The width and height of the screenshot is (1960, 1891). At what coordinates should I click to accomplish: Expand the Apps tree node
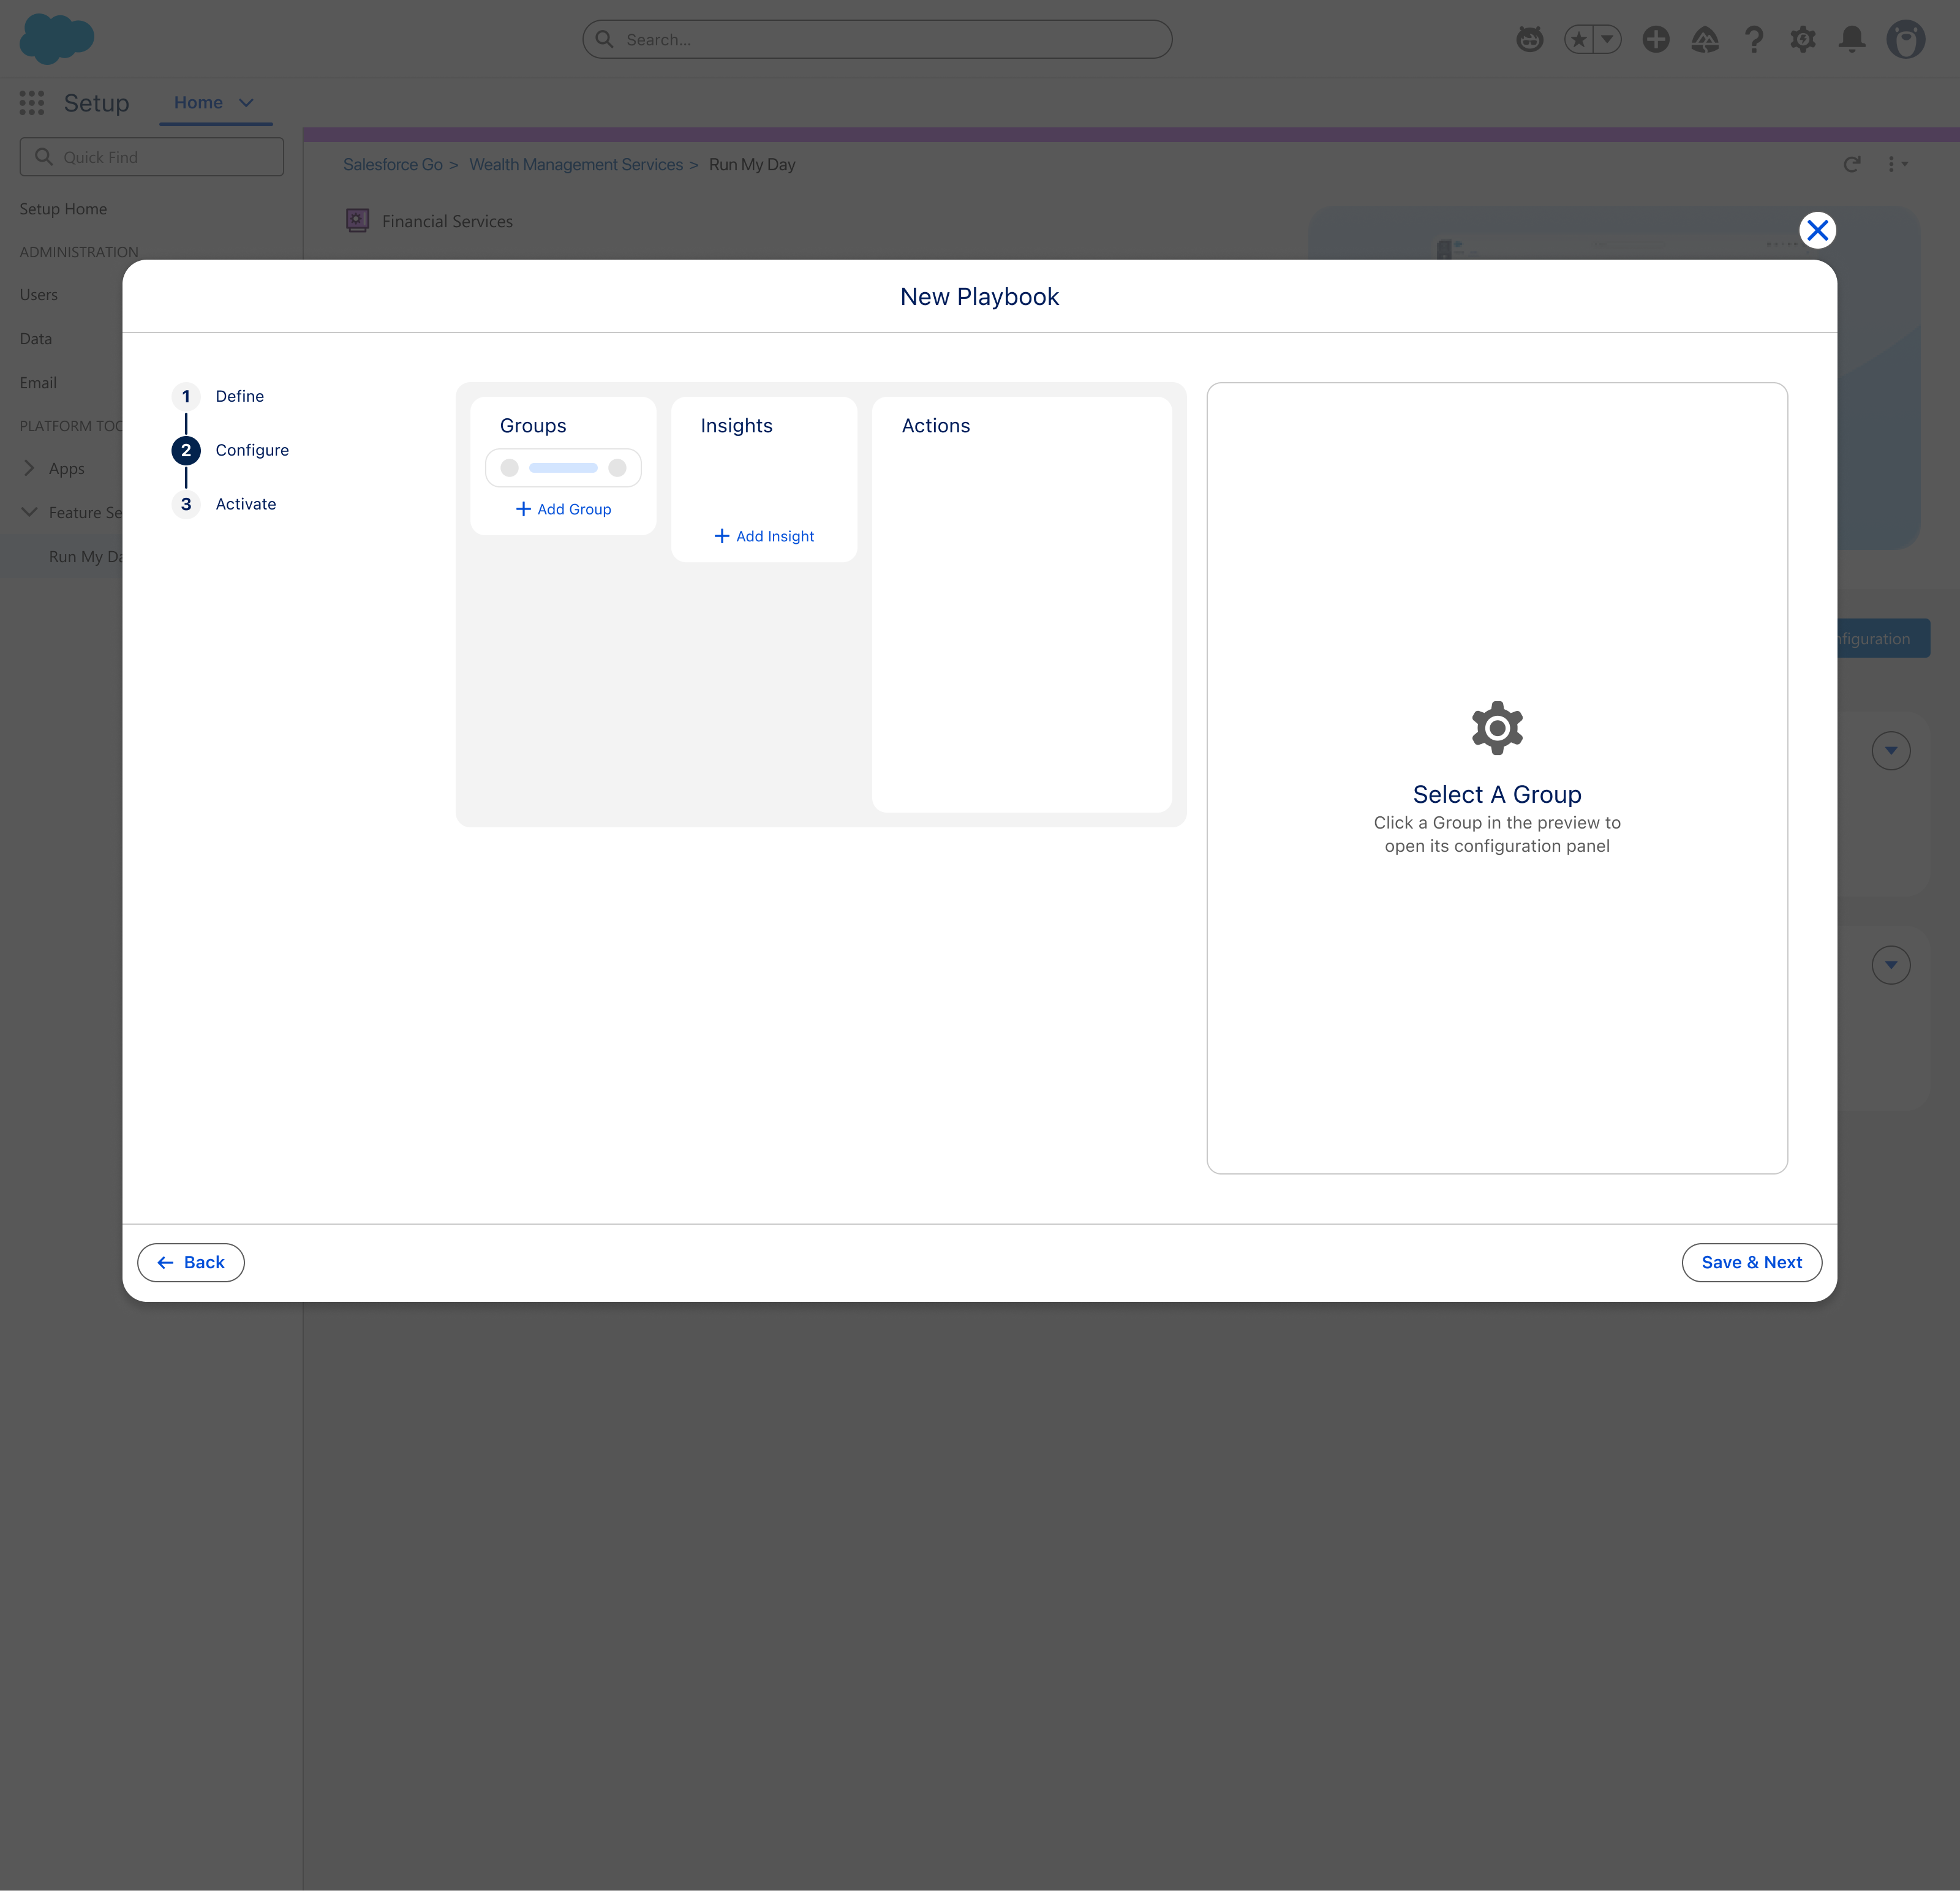point(29,468)
